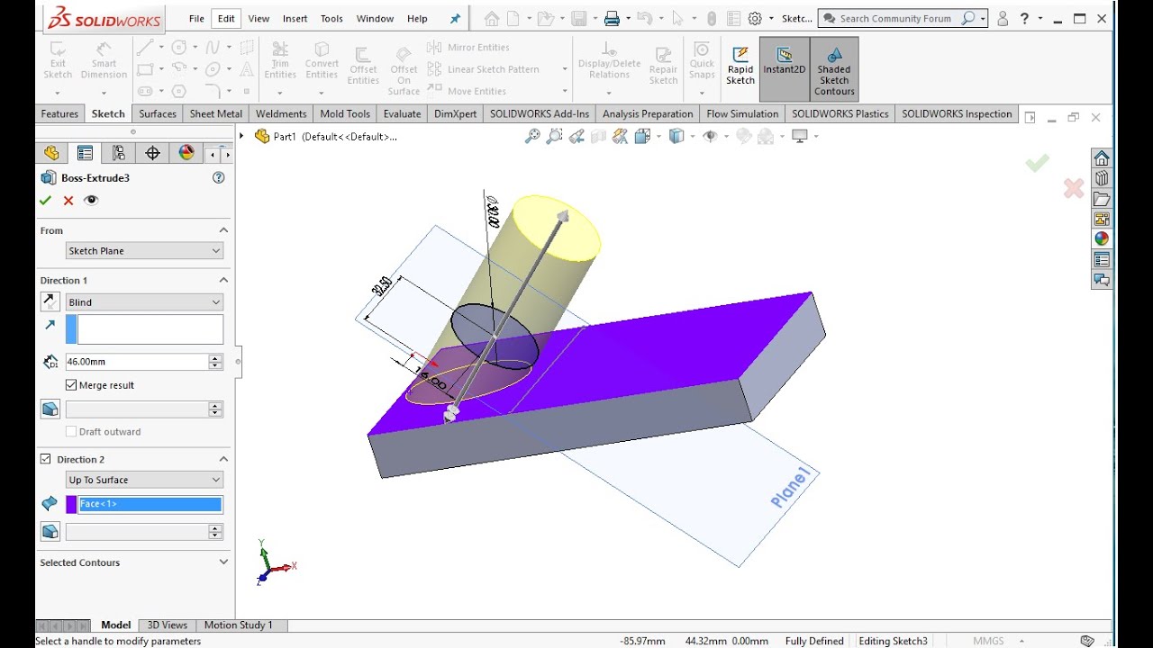Collapse the Direction 1 section
This screenshot has height=648, width=1153.
coord(223,280)
